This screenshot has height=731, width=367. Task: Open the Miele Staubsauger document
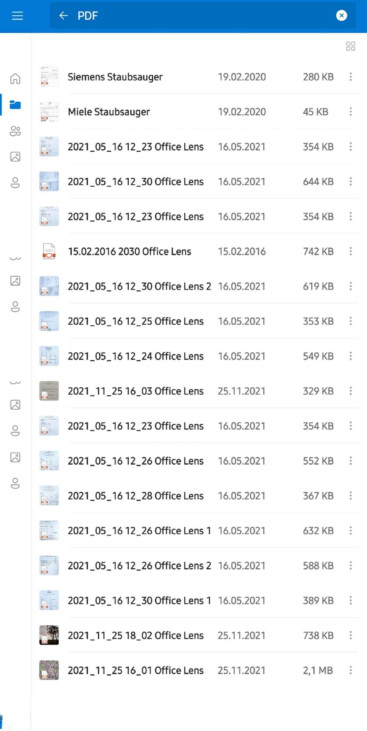[109, 112]
